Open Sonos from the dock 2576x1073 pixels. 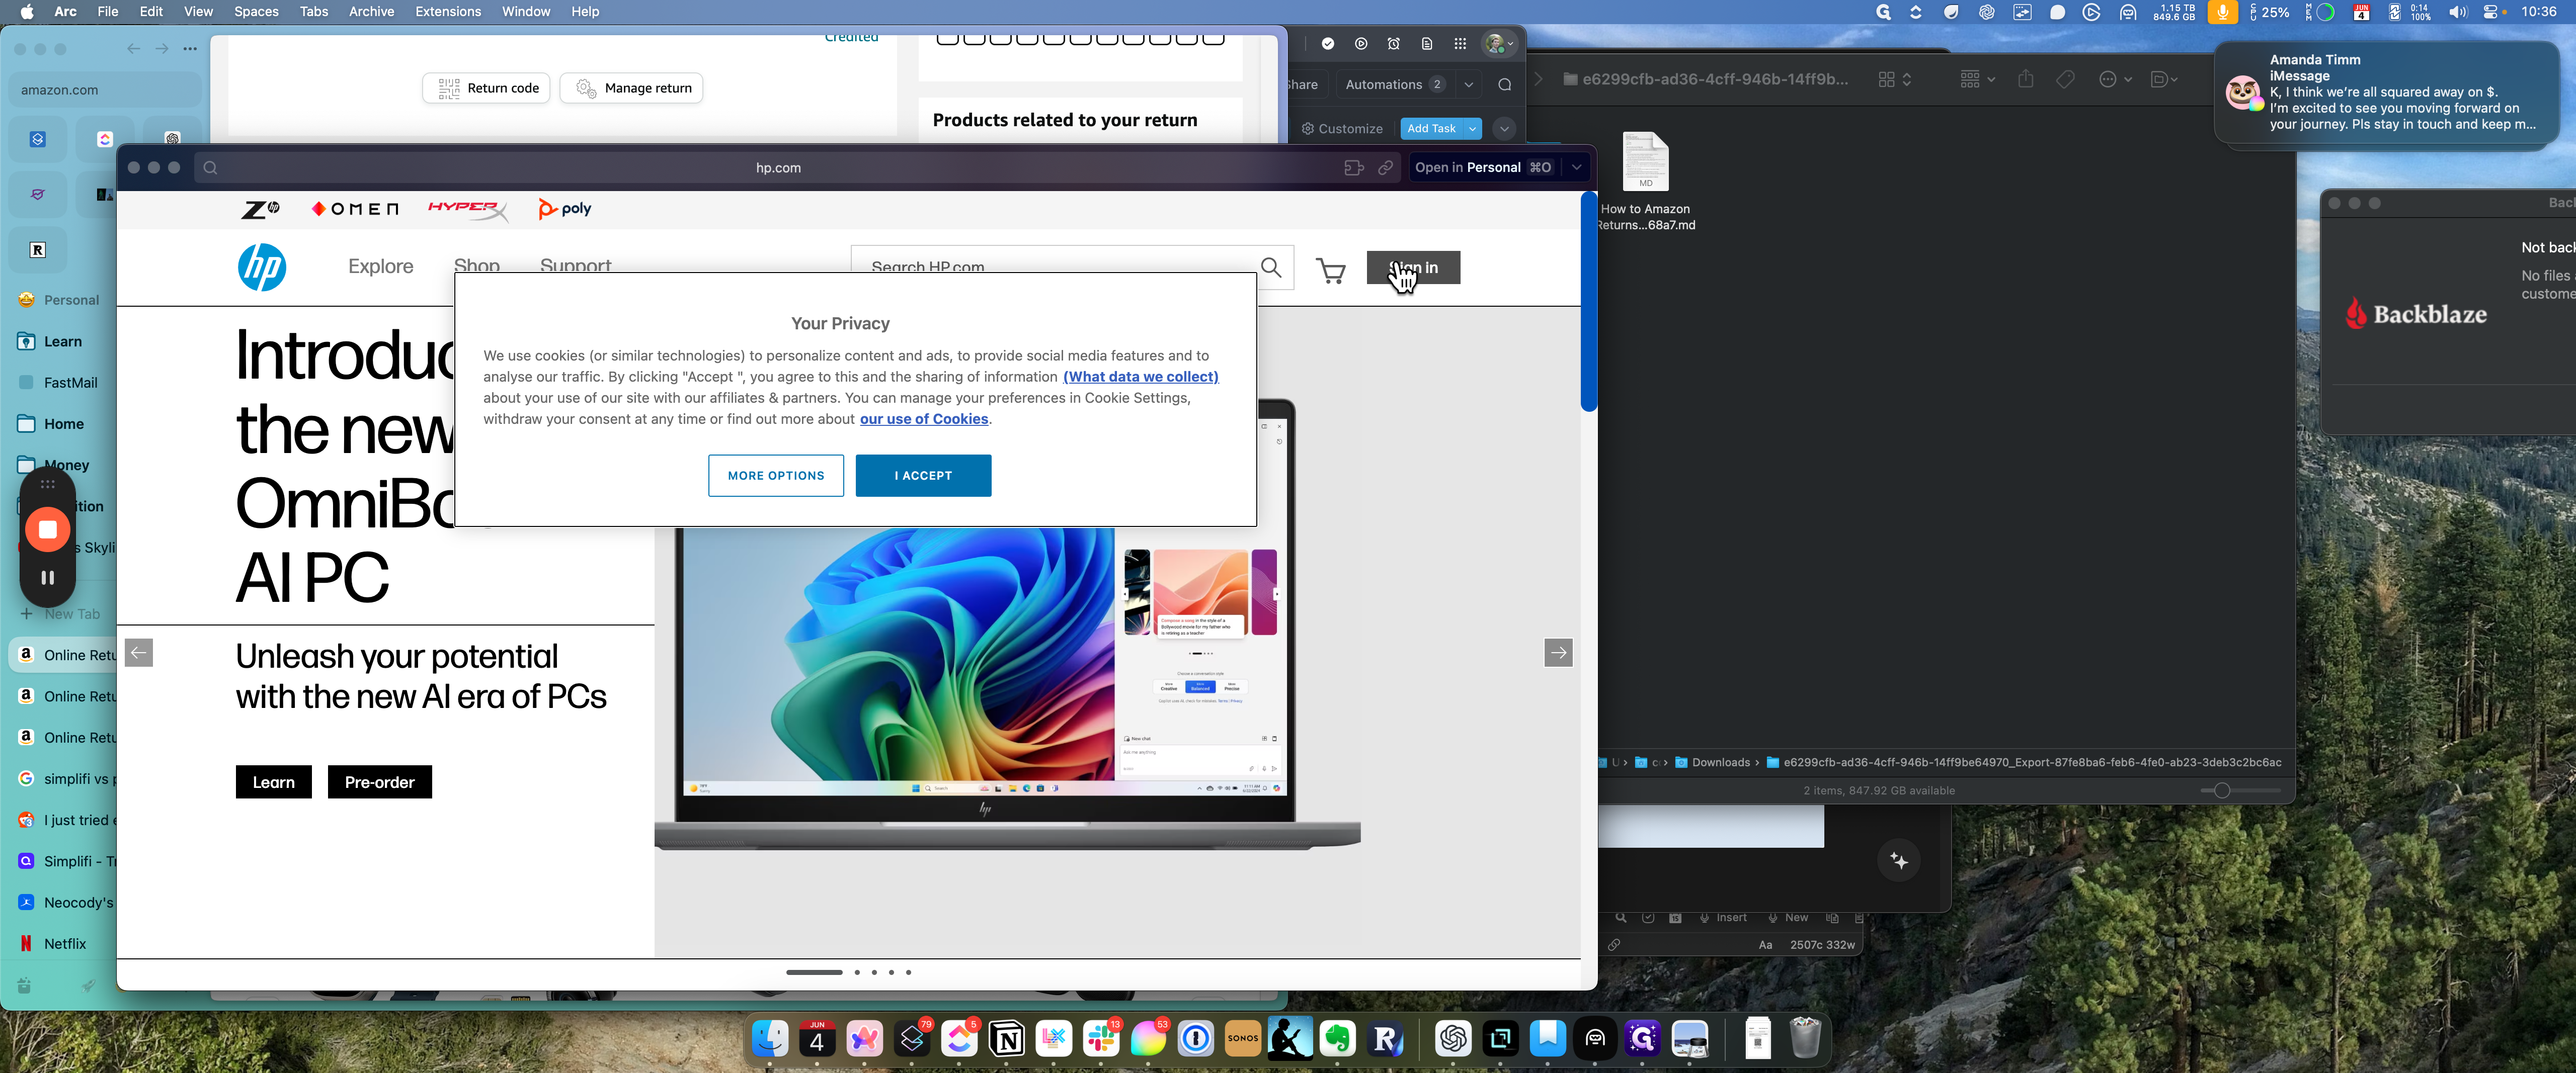tap(1243, 1039)
